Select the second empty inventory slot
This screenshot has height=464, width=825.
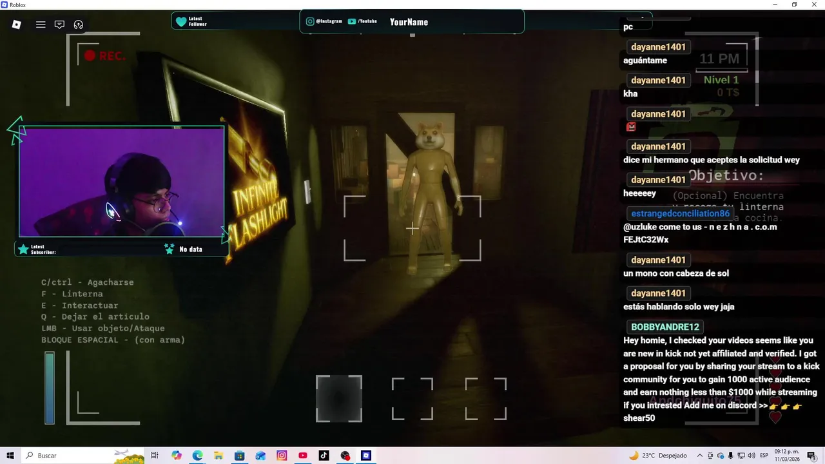pyautogui.click(x=412, y=399)
